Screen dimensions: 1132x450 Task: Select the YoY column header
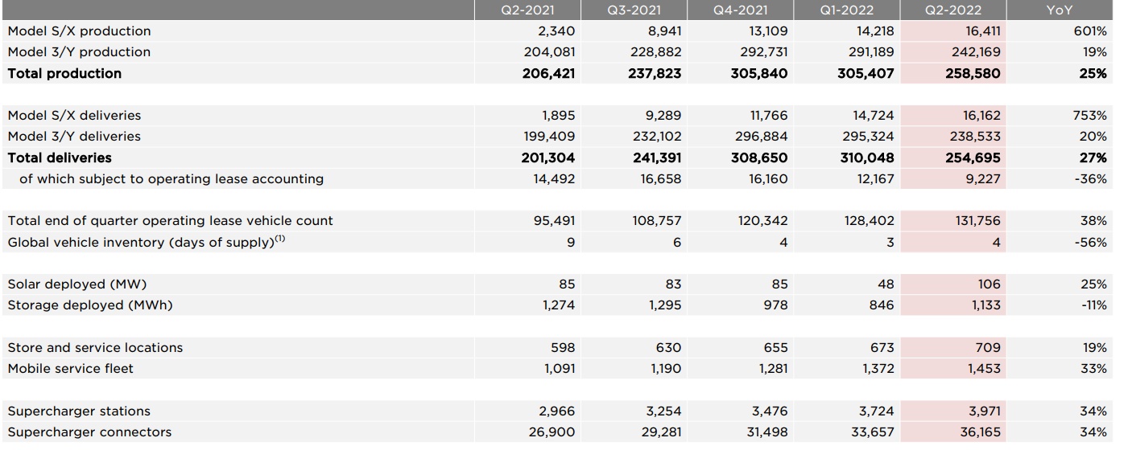[x=1060, y=10]
